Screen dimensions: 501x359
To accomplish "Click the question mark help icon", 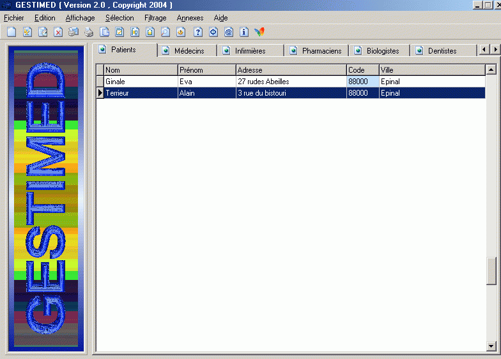I will 198,32.
